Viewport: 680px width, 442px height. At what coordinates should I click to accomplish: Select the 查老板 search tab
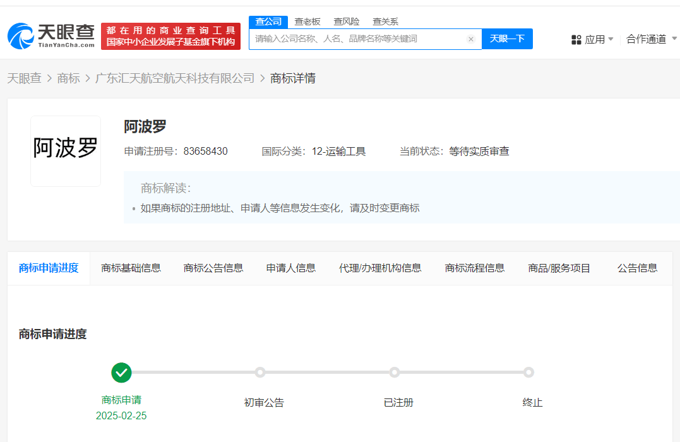coord(307,21)
